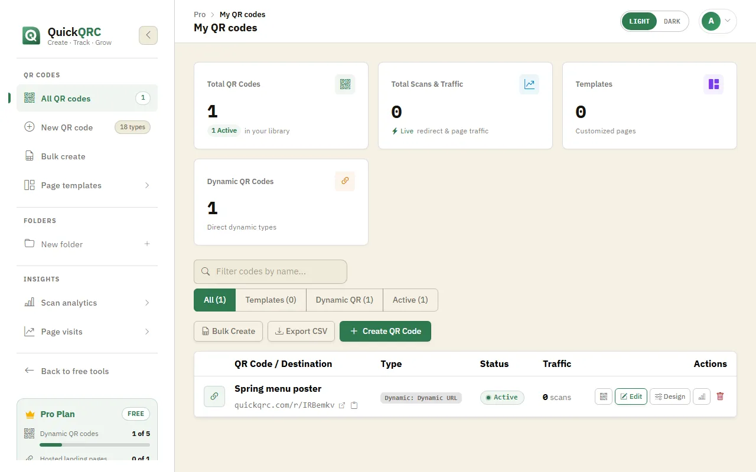Click the All QR codes count badge
Image resolution: width=756 pixels, height=472 pixels.
(143, 98)
